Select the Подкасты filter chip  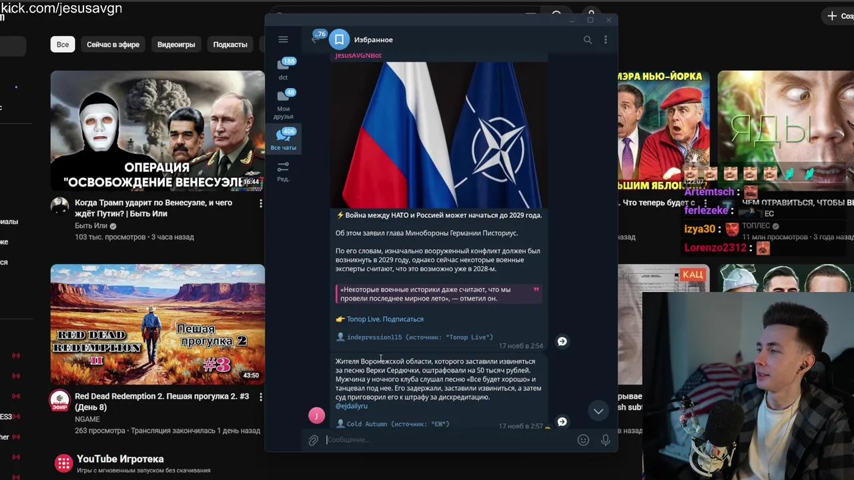[x=230, y=45]
